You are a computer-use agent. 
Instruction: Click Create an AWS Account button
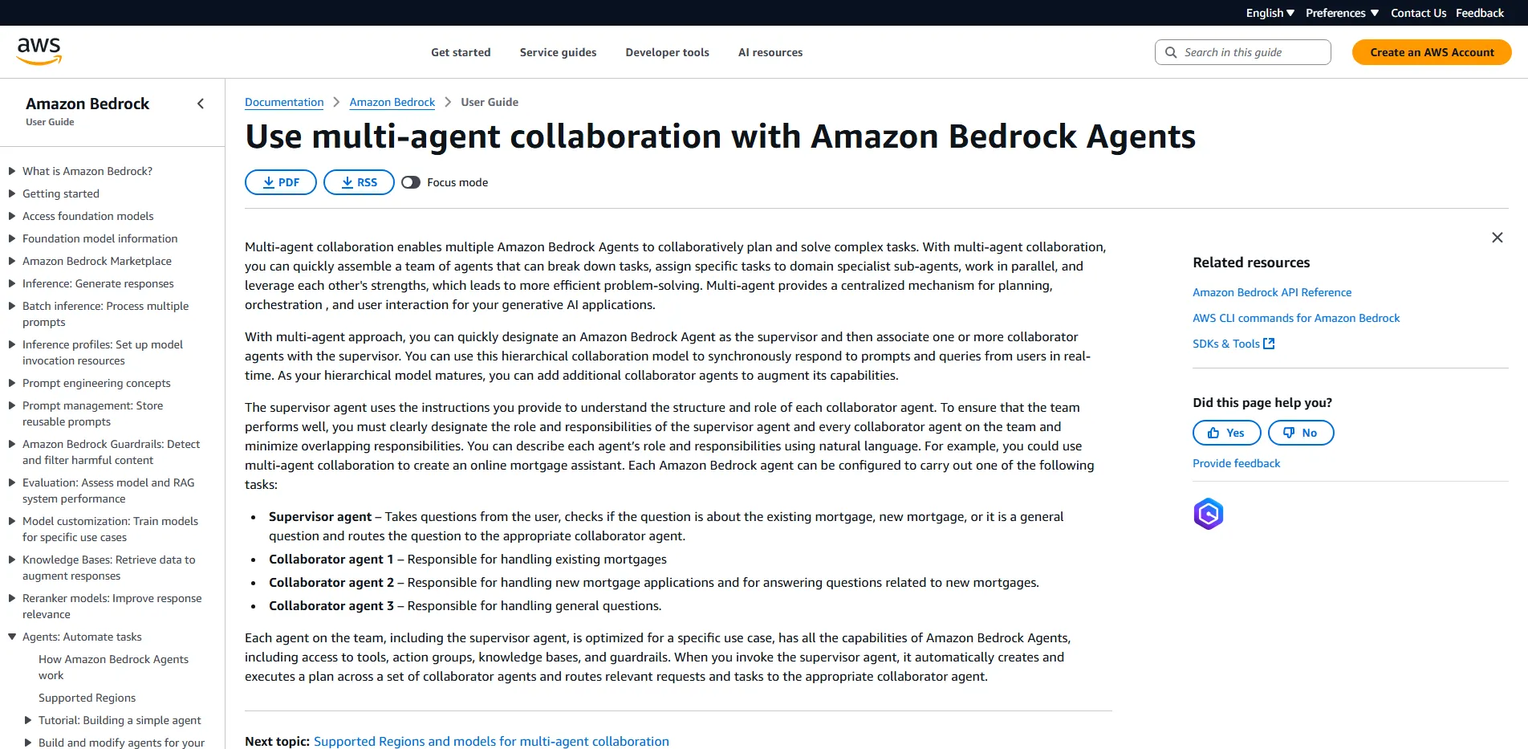pos(1431,51)
